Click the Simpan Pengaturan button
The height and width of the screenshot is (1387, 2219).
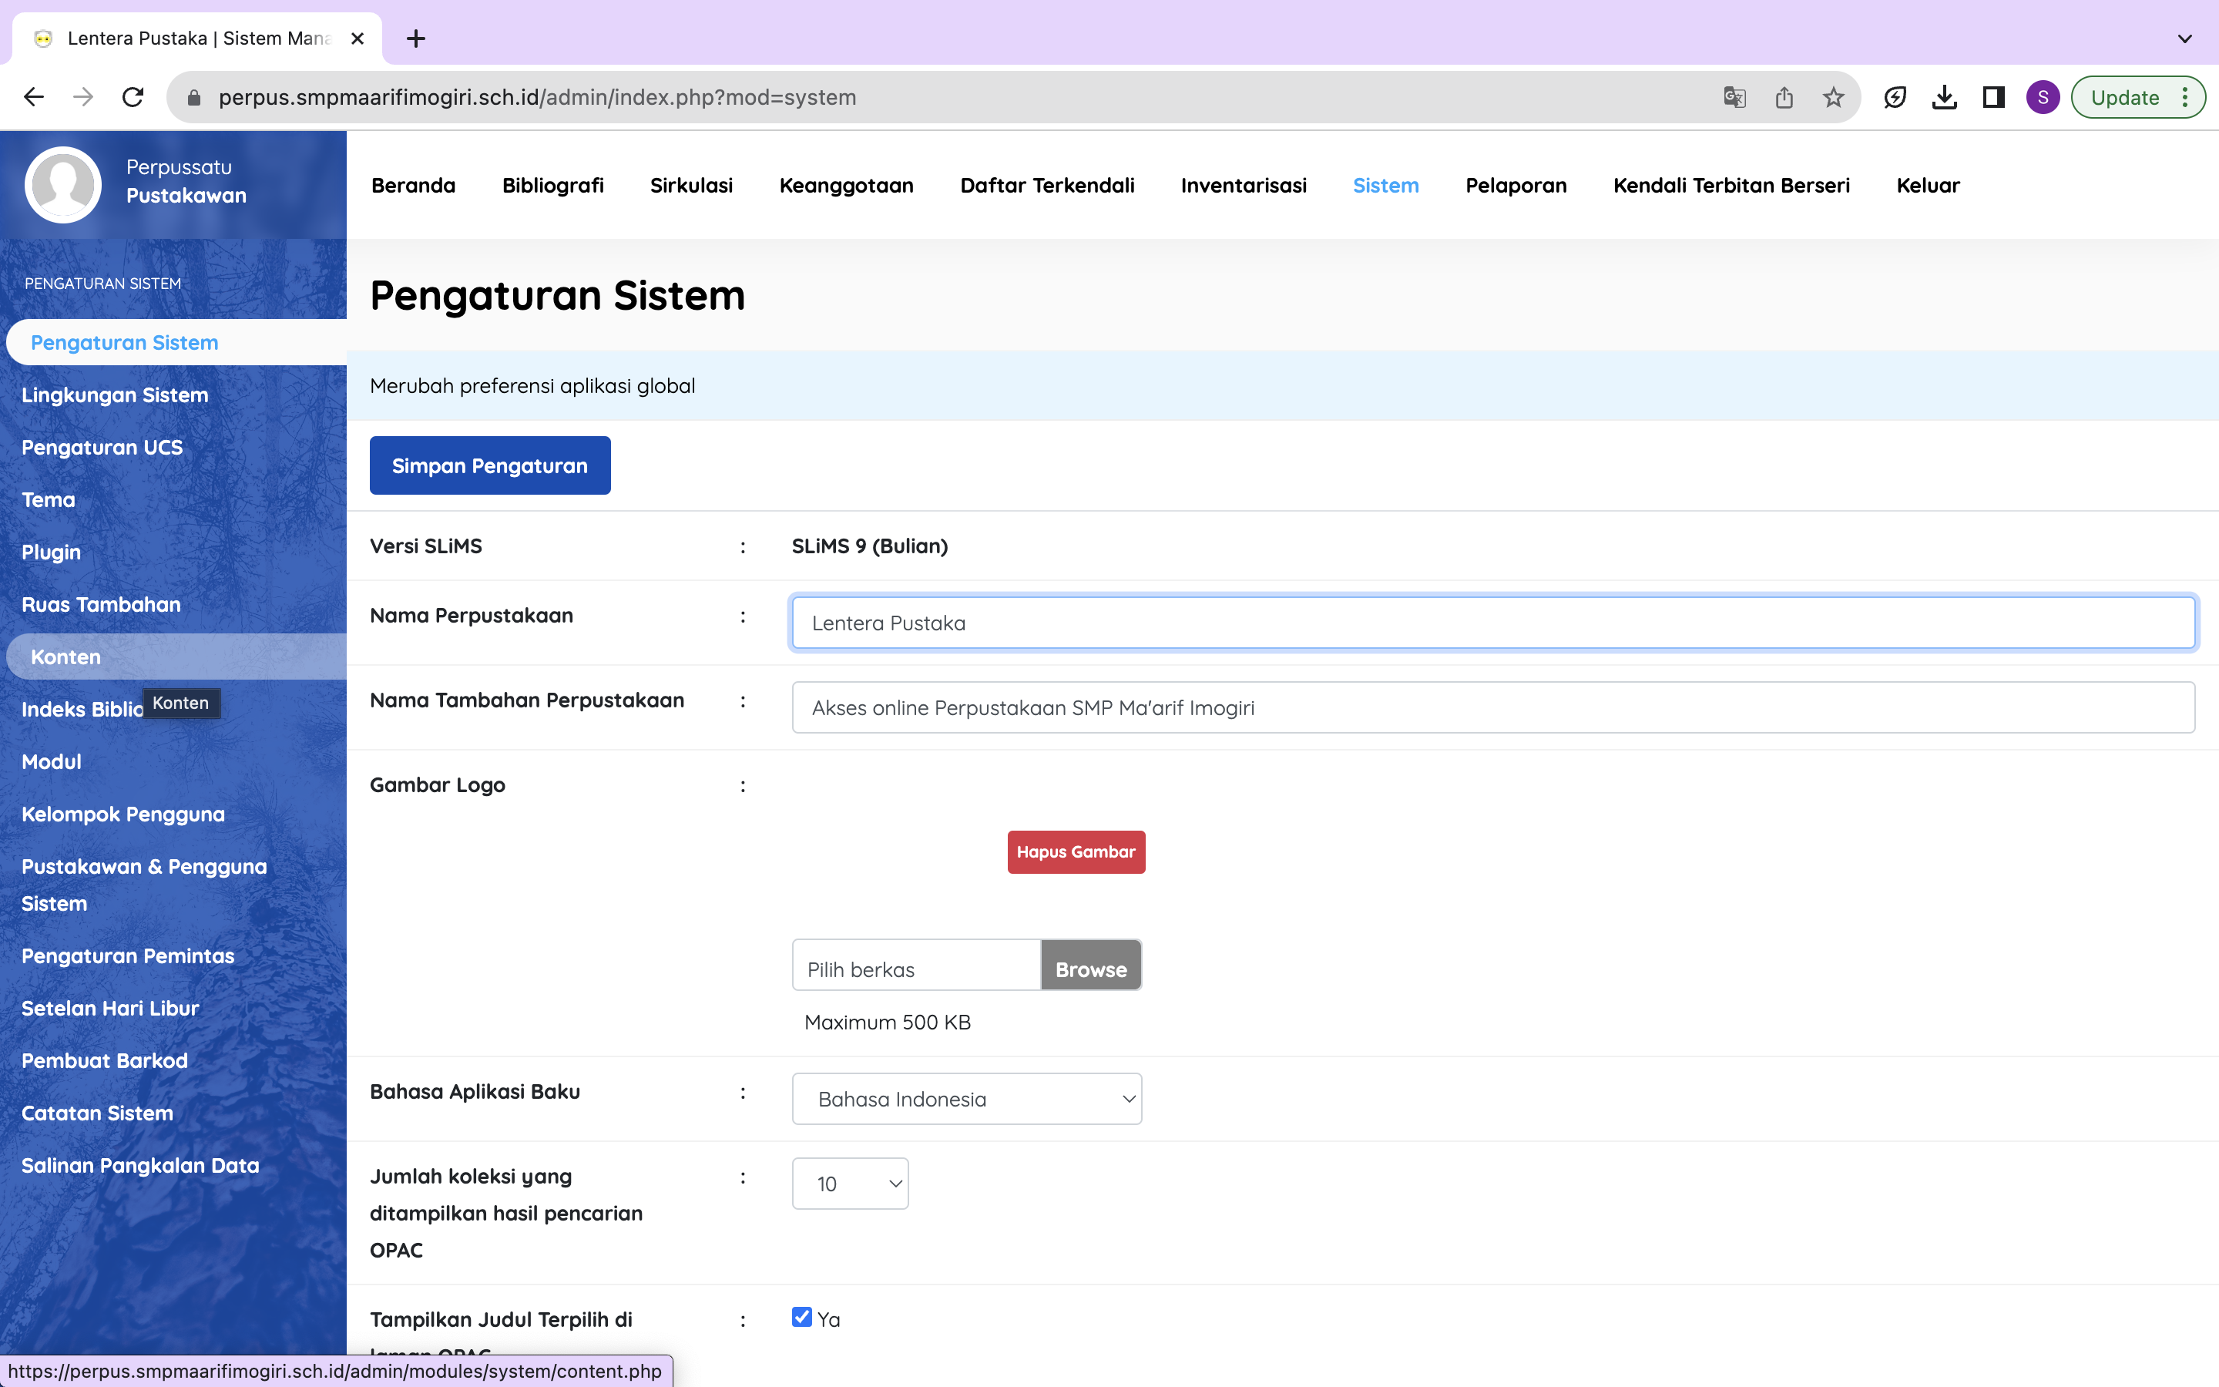click(x=490, y=465)
